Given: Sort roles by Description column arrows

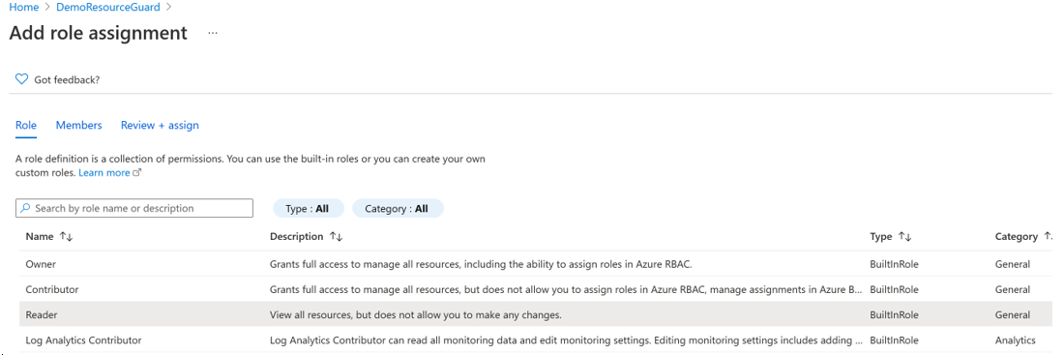Looking at the screenshot, I should [x=336, y=237].
